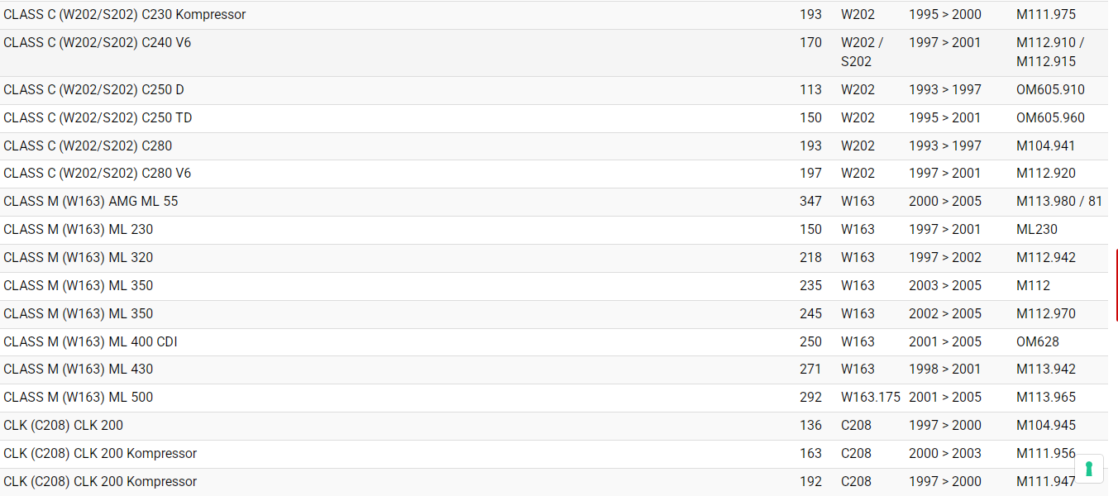Image resolution: width=1118 pixels, height=496 pixels.
Task: Click the power value 163 for CLK Kompressor
Action: (x=810, y=453)
